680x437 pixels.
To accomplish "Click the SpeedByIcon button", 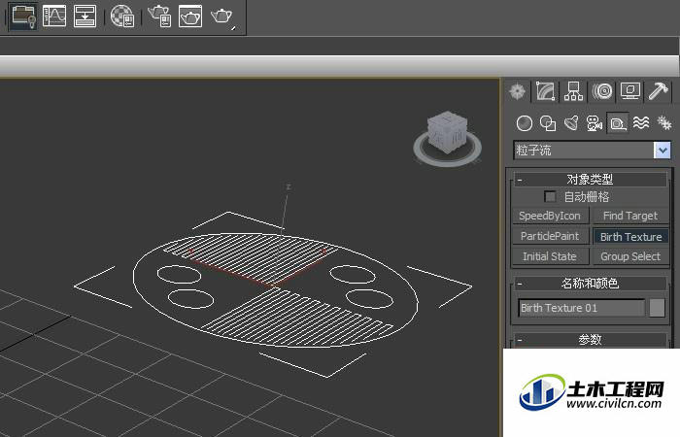I will pos(550,216).
